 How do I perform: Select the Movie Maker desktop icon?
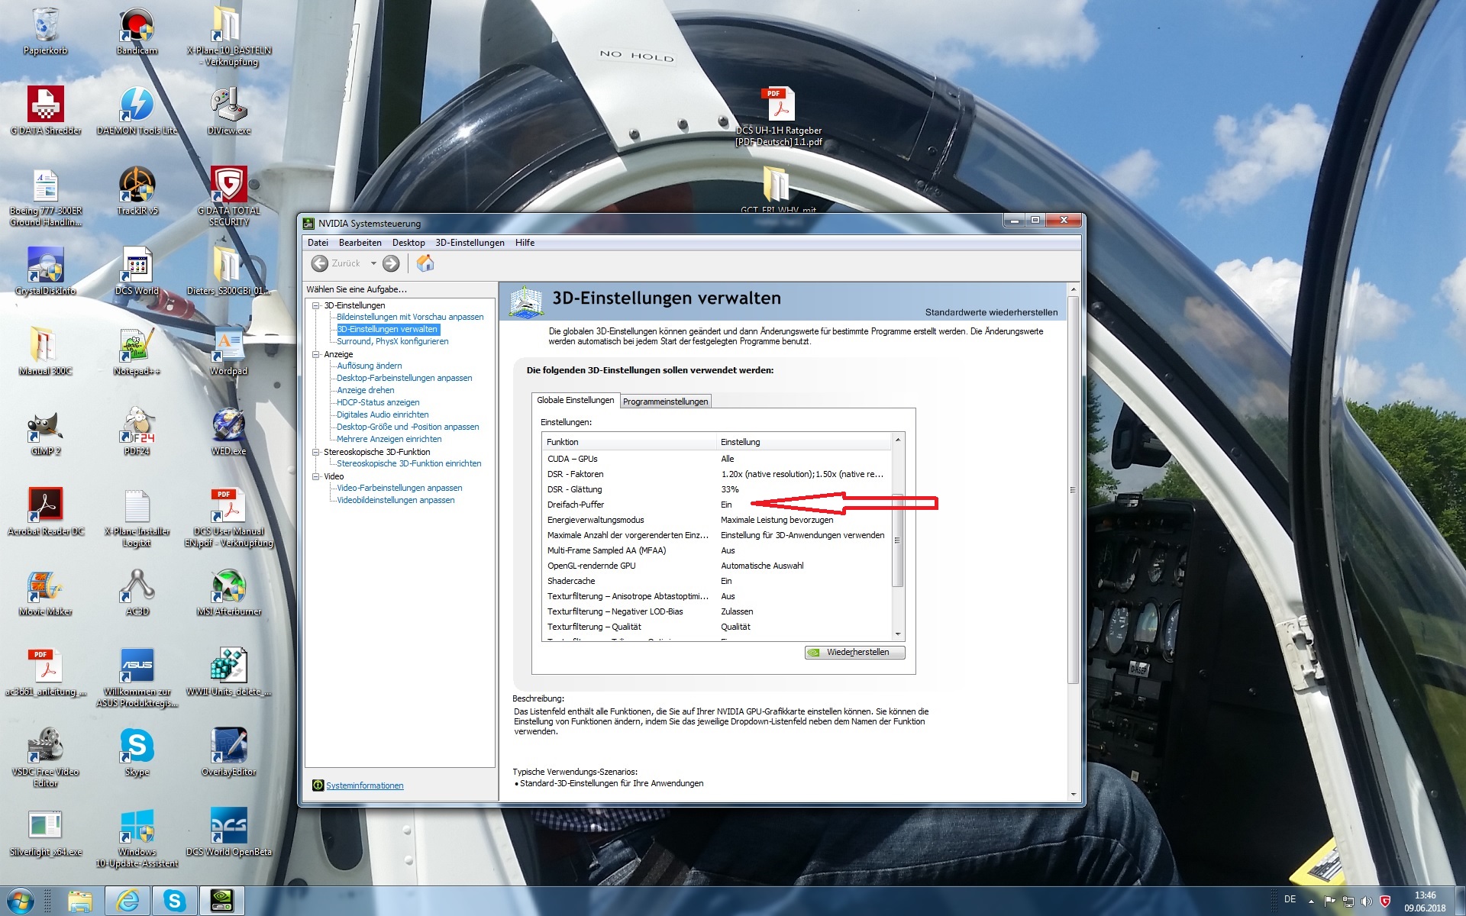point(46,592)
